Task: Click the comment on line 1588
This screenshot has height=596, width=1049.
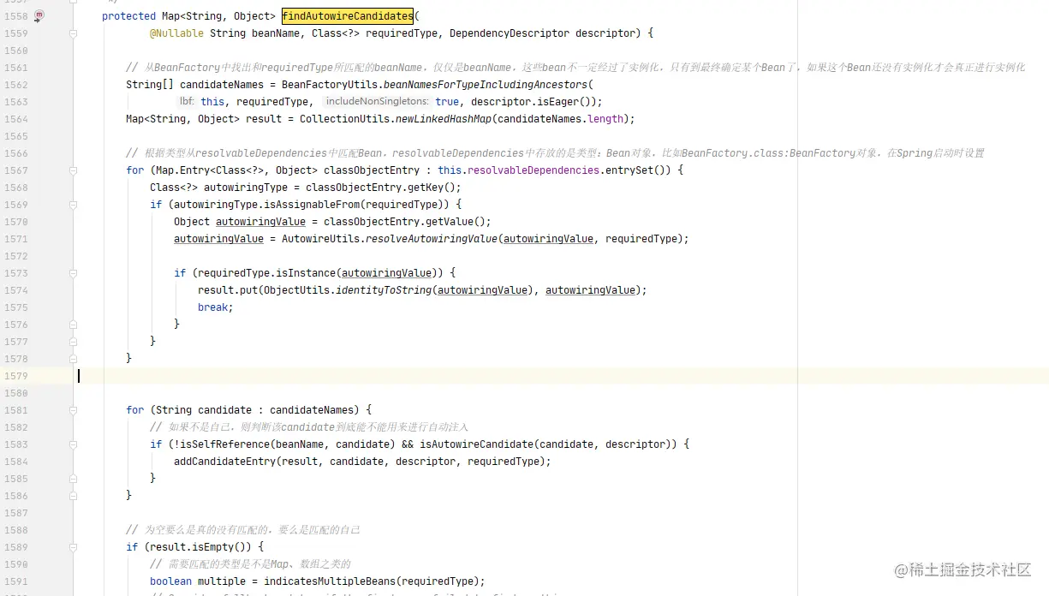Action: point(243,530)
